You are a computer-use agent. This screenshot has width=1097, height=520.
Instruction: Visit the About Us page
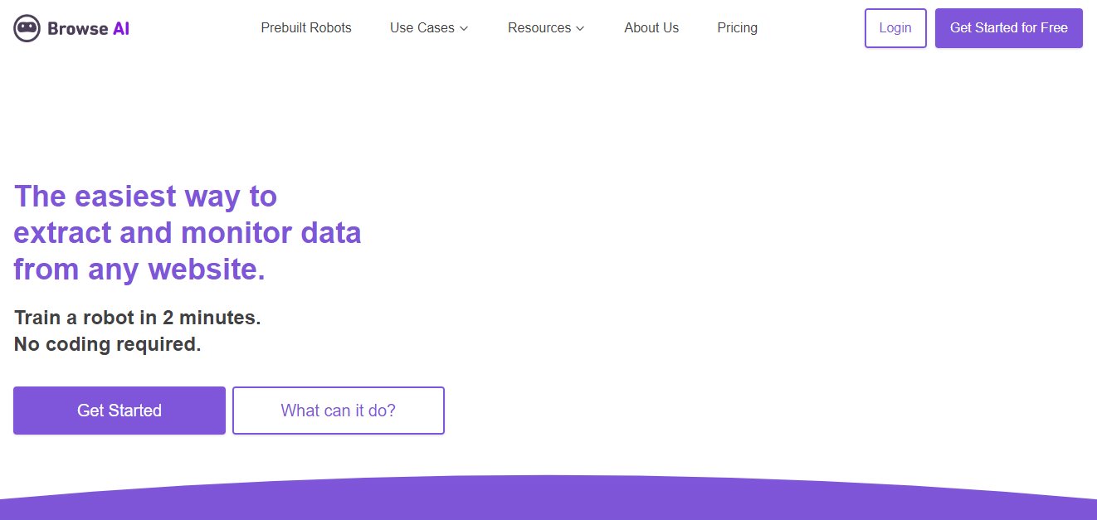[x=651, y=27]
